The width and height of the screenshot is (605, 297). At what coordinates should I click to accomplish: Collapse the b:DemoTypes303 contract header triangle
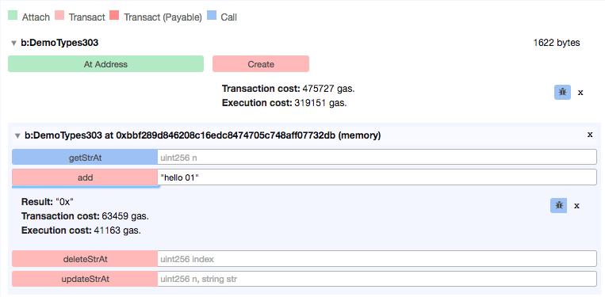click(13, 43)
